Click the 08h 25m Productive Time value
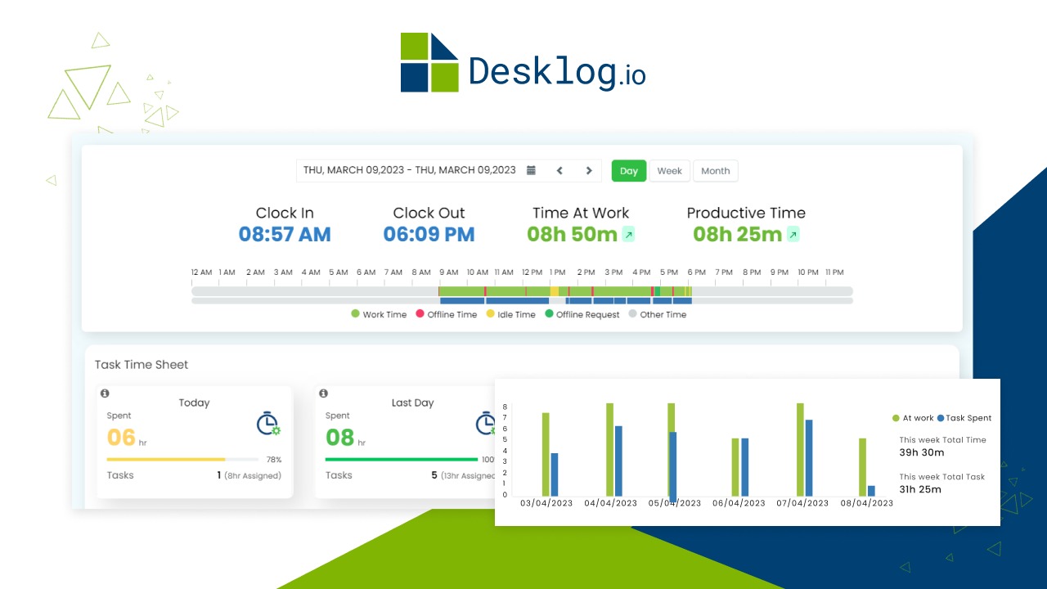1047x589 pixels. point(737,235)
